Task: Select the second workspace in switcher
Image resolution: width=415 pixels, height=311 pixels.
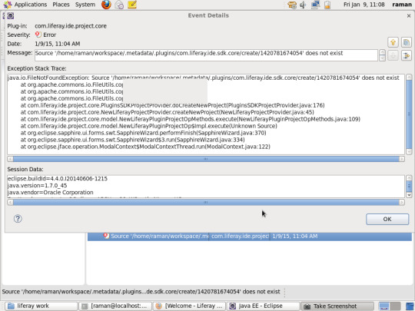Action: tap(395, 306)
